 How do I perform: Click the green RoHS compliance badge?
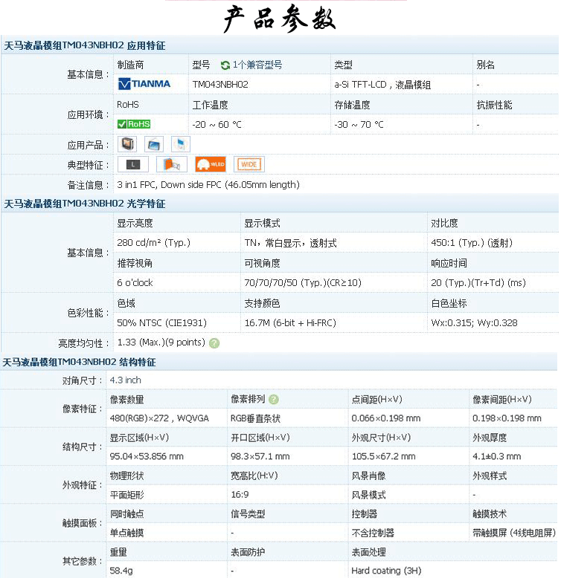(x=134, y=124)
